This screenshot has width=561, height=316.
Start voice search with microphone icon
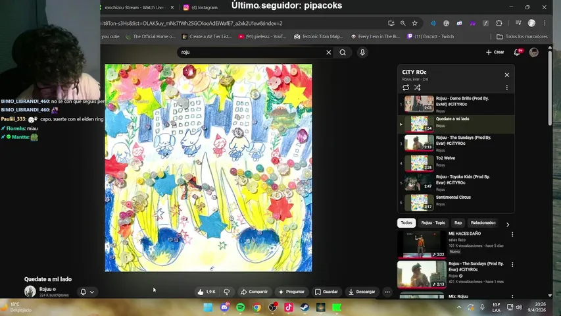click(x=362, y=52)
